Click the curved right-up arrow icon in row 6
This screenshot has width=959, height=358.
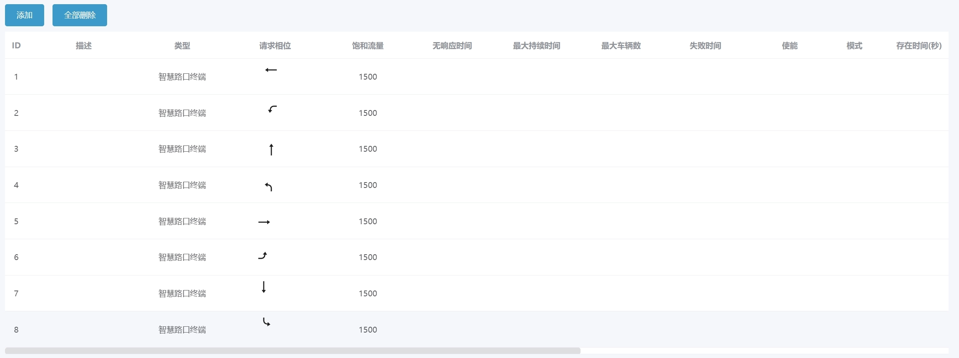click(x=263, y=256)
